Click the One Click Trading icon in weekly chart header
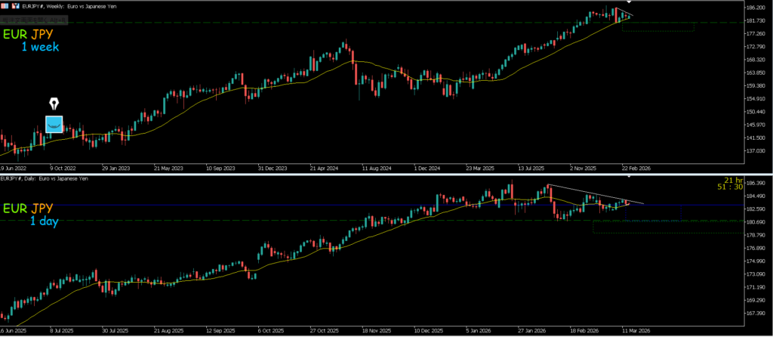 (x=6, y=5)
